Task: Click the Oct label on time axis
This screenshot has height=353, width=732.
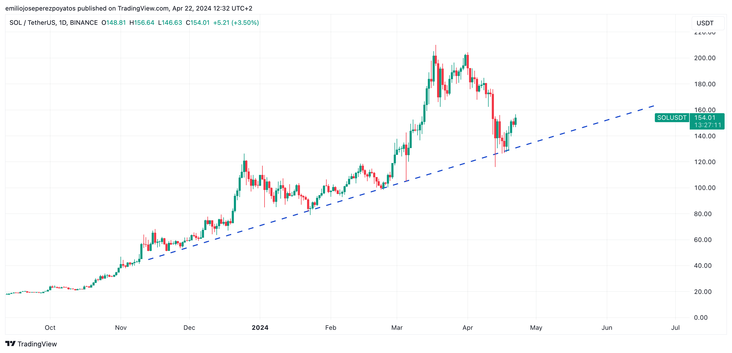Action: click(x=50, y=327)
